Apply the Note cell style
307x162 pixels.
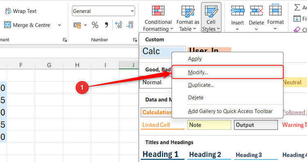tap(209, 125)
